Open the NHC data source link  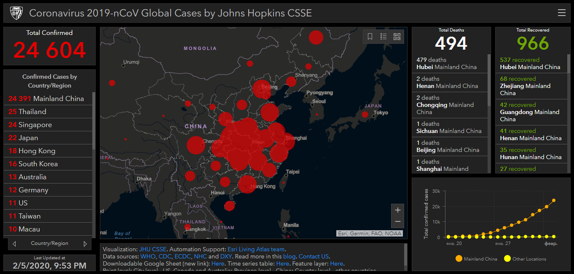(x=200, y=256)
